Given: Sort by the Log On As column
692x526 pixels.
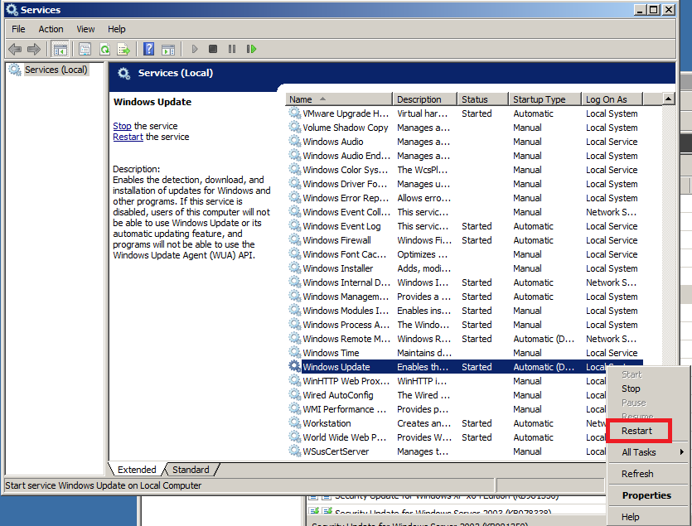Looking at the screenshot, I should (612, 99).
